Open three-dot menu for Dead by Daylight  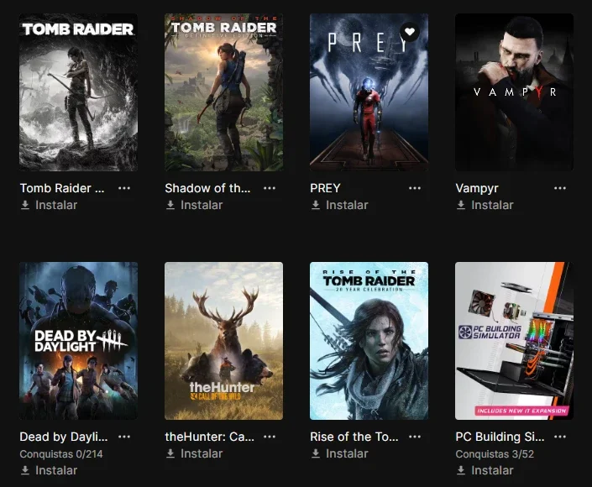pos(124,437)
